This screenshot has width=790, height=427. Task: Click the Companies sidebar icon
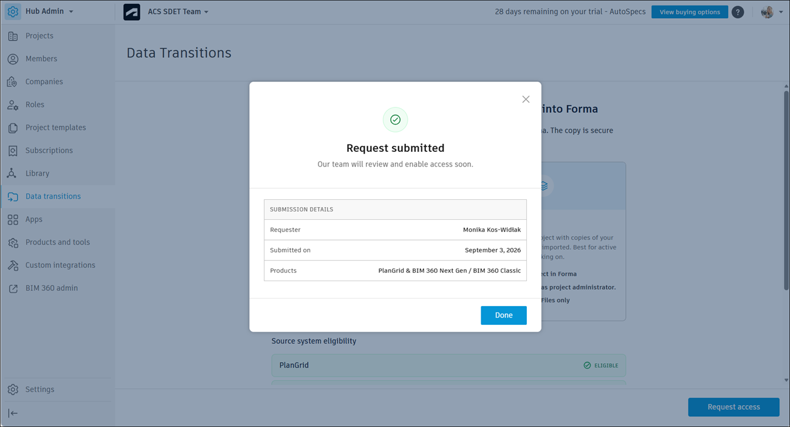tap(13, 82)
